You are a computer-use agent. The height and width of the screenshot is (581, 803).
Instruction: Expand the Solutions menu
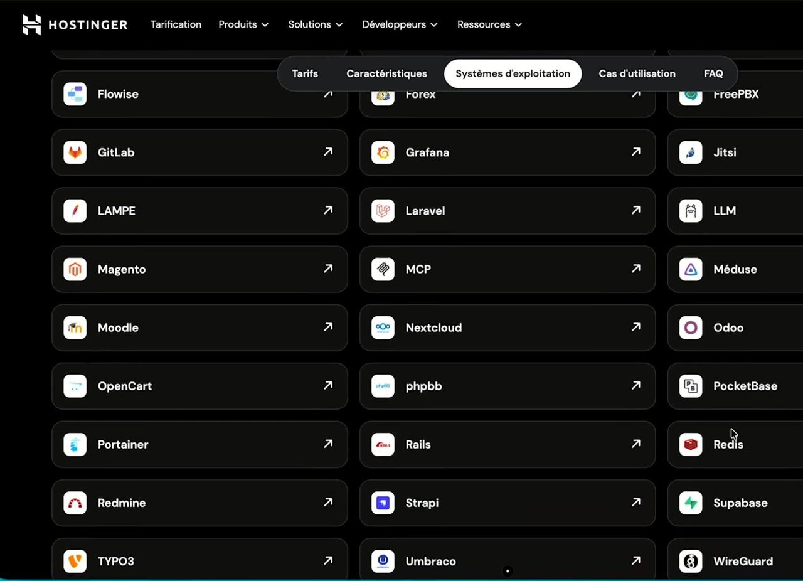click(x=316, y=24)
